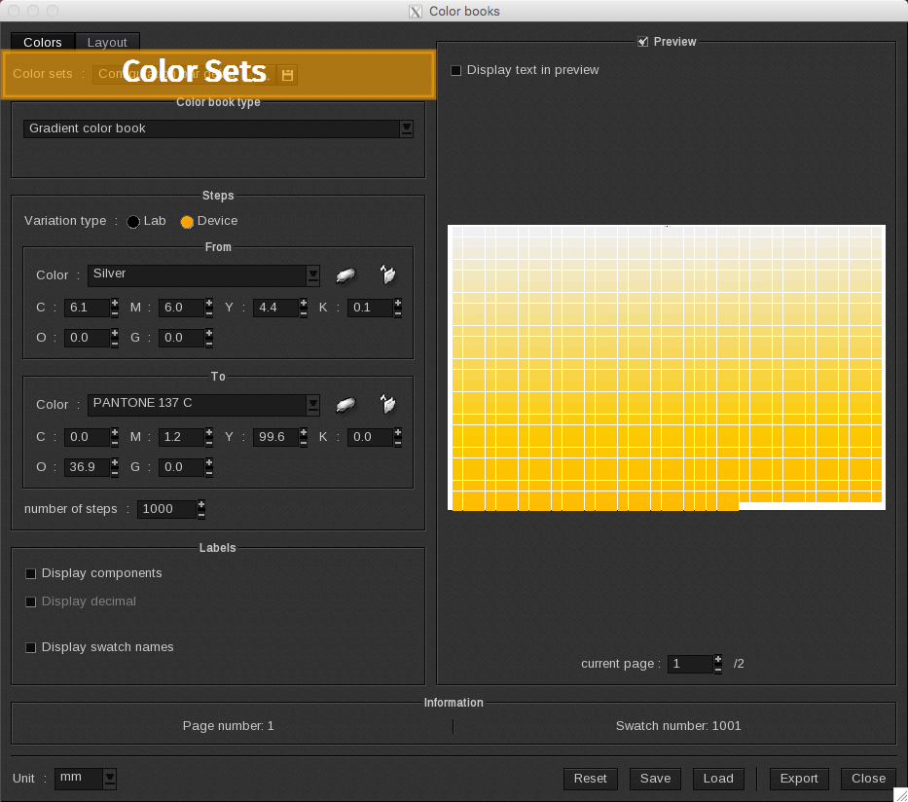Click the gradient swatch preview grid
The width and height of the screenshot is (908, 802).
tap(666, 367)
